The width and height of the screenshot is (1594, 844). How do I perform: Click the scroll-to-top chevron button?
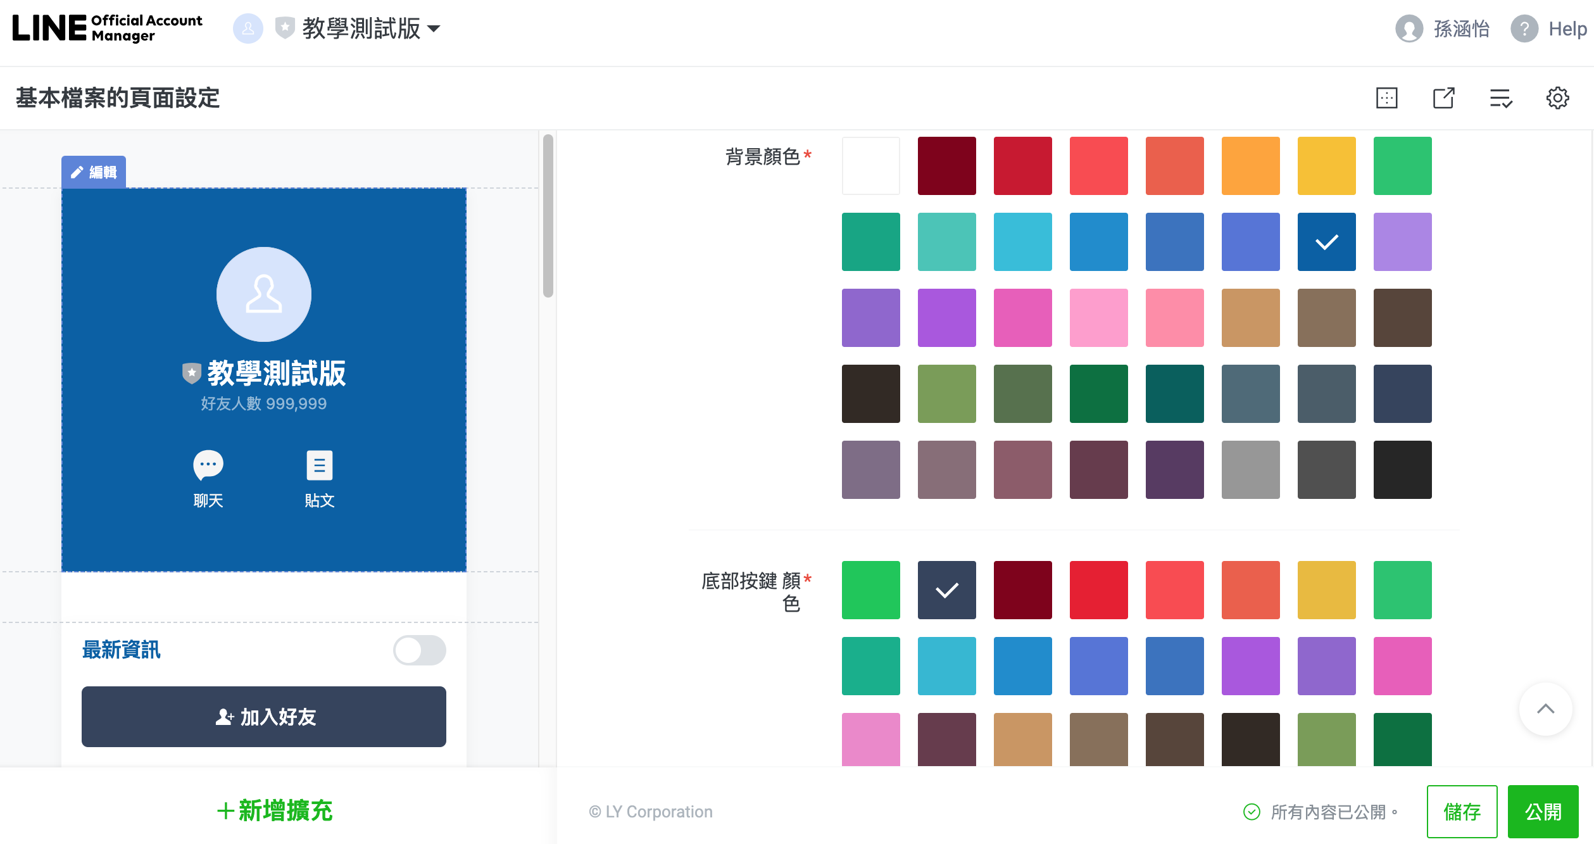pos(1546,709)
